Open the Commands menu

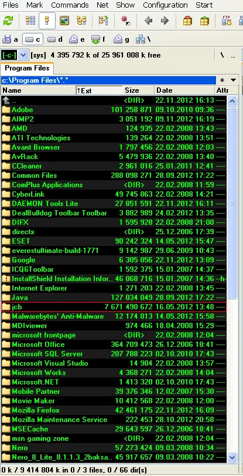click(70, 5)
